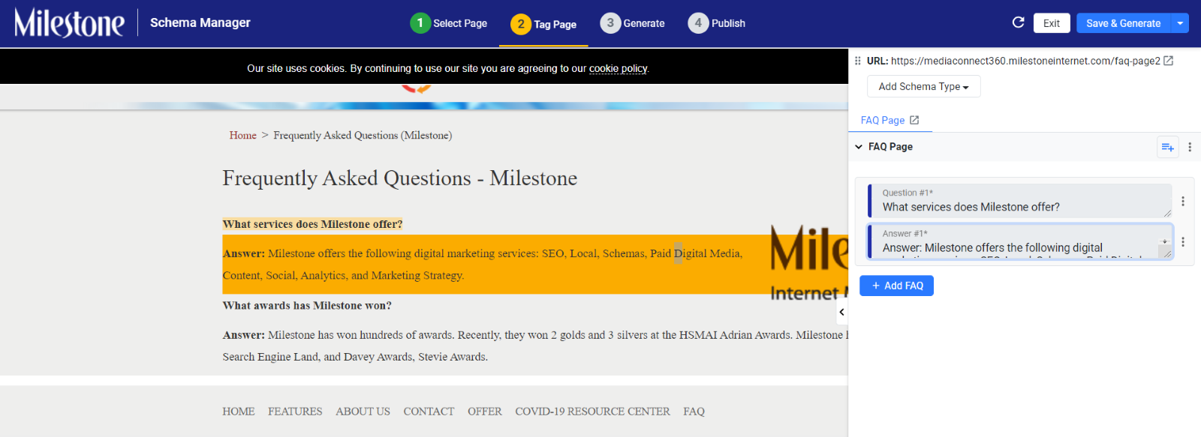This screenshot has width=1201, height=437.
Task: Open the FAQ Page tab's external link icon
Action: 914,120
